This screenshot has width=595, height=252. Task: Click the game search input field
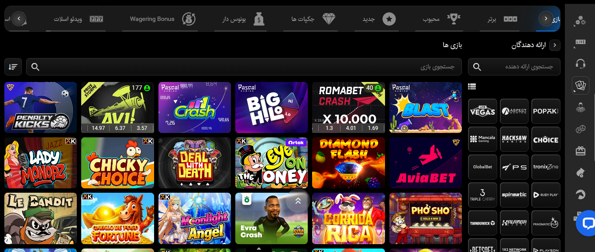[x=244, y=67]
